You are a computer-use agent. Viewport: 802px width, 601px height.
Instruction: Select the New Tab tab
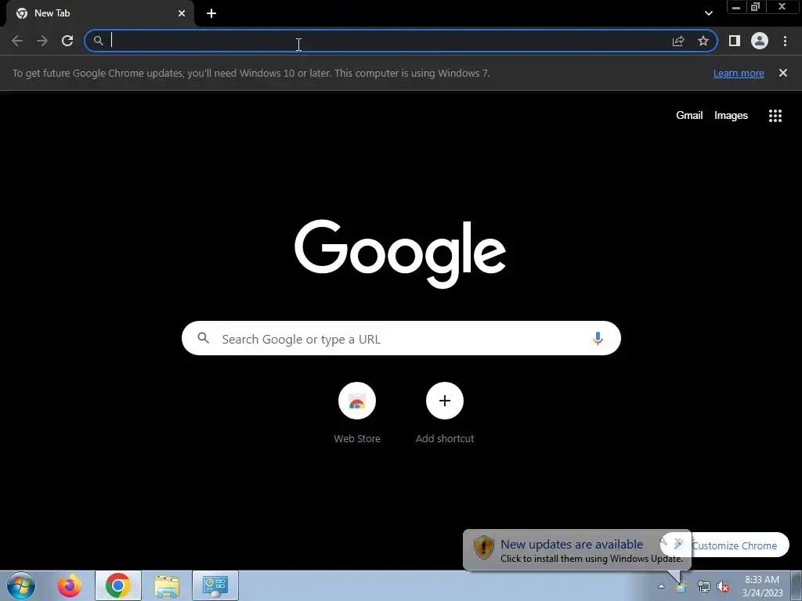point(99,13)
